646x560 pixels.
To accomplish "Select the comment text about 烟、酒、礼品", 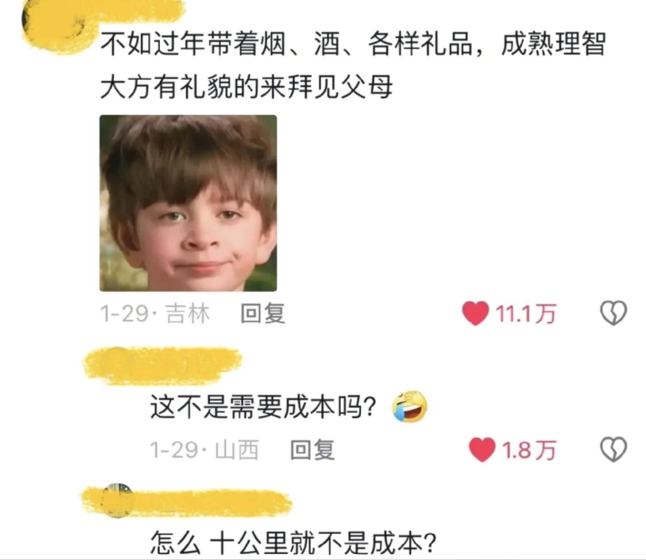I will click(353, 65).
